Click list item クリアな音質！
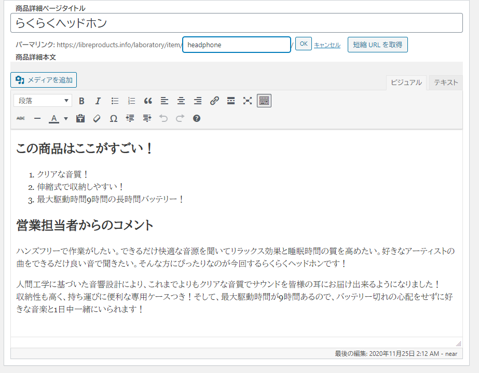 tap(63, 174)
